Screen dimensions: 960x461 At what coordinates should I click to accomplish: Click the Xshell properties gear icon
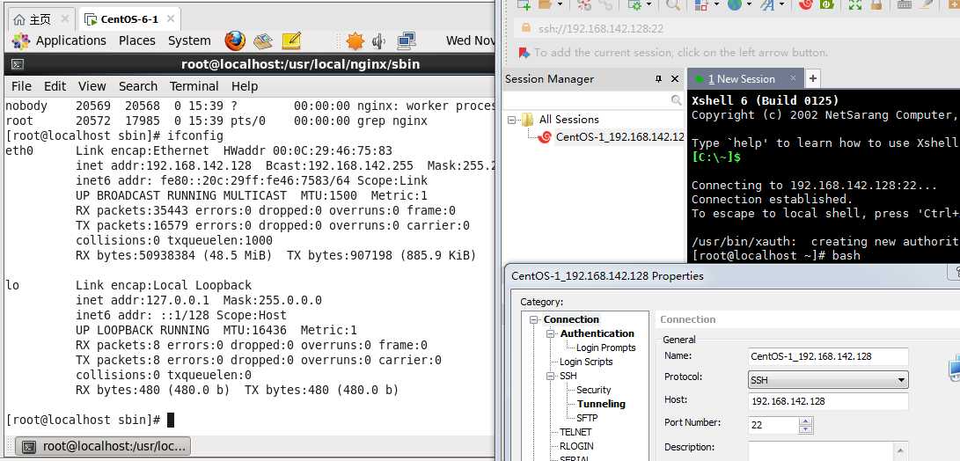(635, 5)
